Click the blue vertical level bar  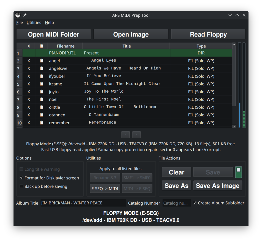click(x=239, y=115)
